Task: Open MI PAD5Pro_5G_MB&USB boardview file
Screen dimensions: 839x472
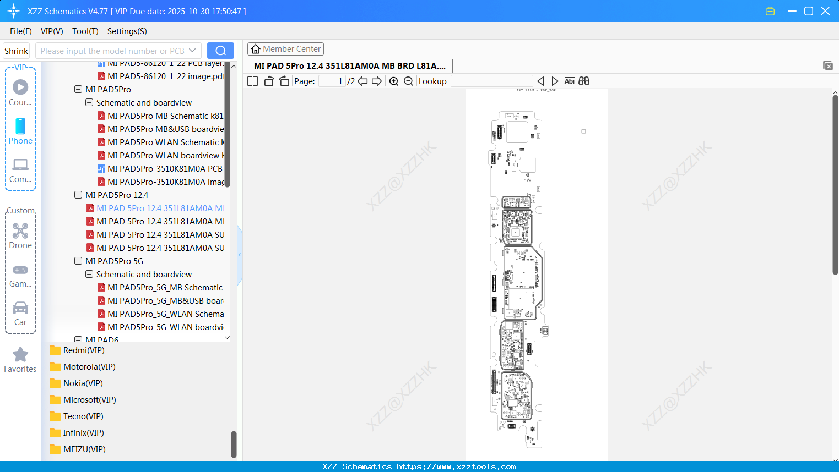Action: click(x=160, y=300)
